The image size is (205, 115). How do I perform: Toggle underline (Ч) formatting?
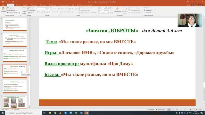pyautogui.click(x=42, y=12)
